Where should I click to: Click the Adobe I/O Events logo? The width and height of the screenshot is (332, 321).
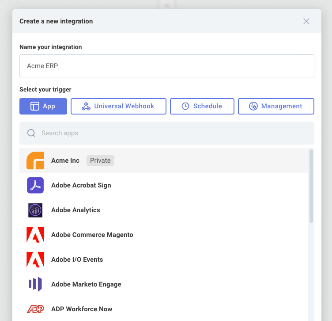(35, 260)
